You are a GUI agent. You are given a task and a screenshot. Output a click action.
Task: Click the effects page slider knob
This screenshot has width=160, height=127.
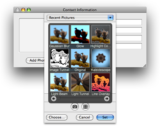[x=59, y=98]
